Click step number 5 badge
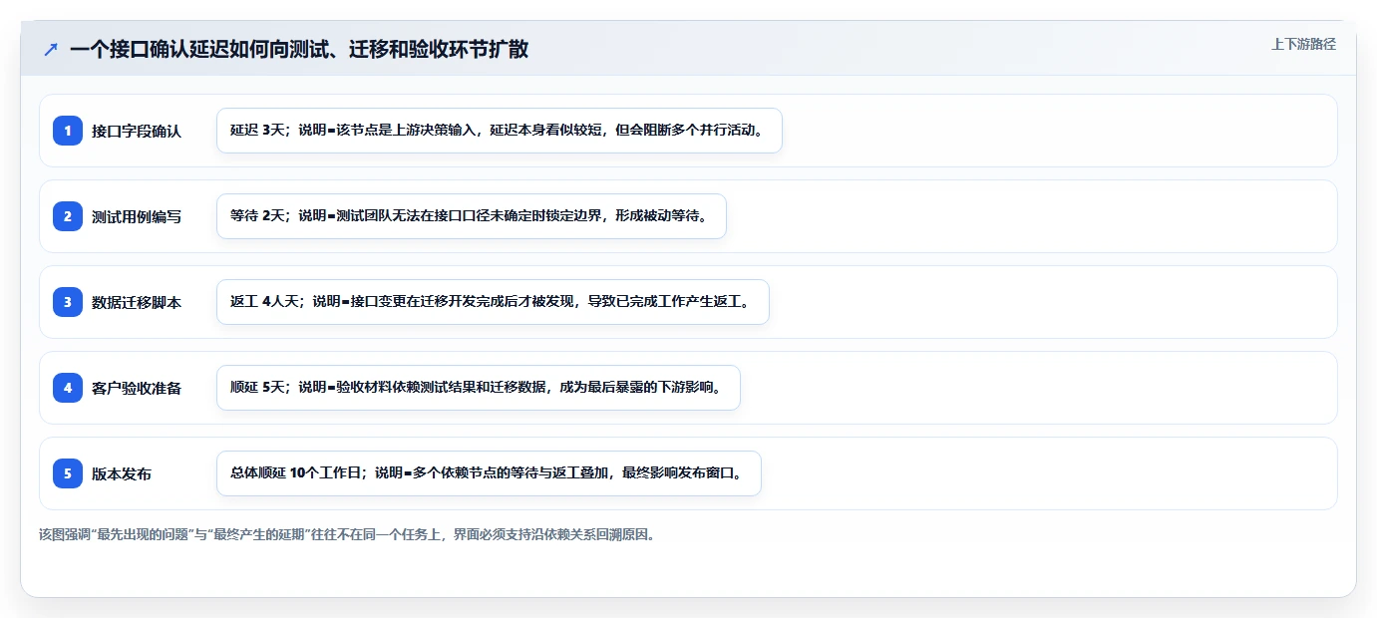The image size is (1377, 618). click(x=68, y=473)
